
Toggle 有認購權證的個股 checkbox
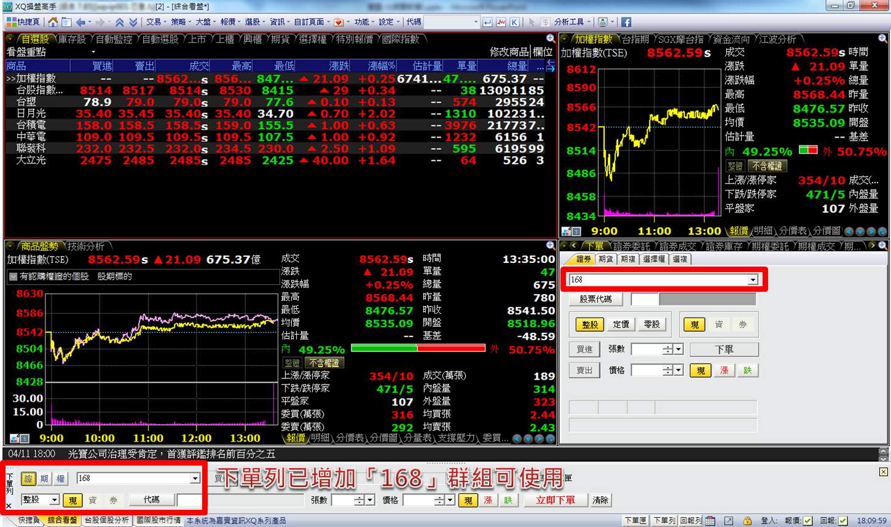pyautogui.click(x=13, y=277)
